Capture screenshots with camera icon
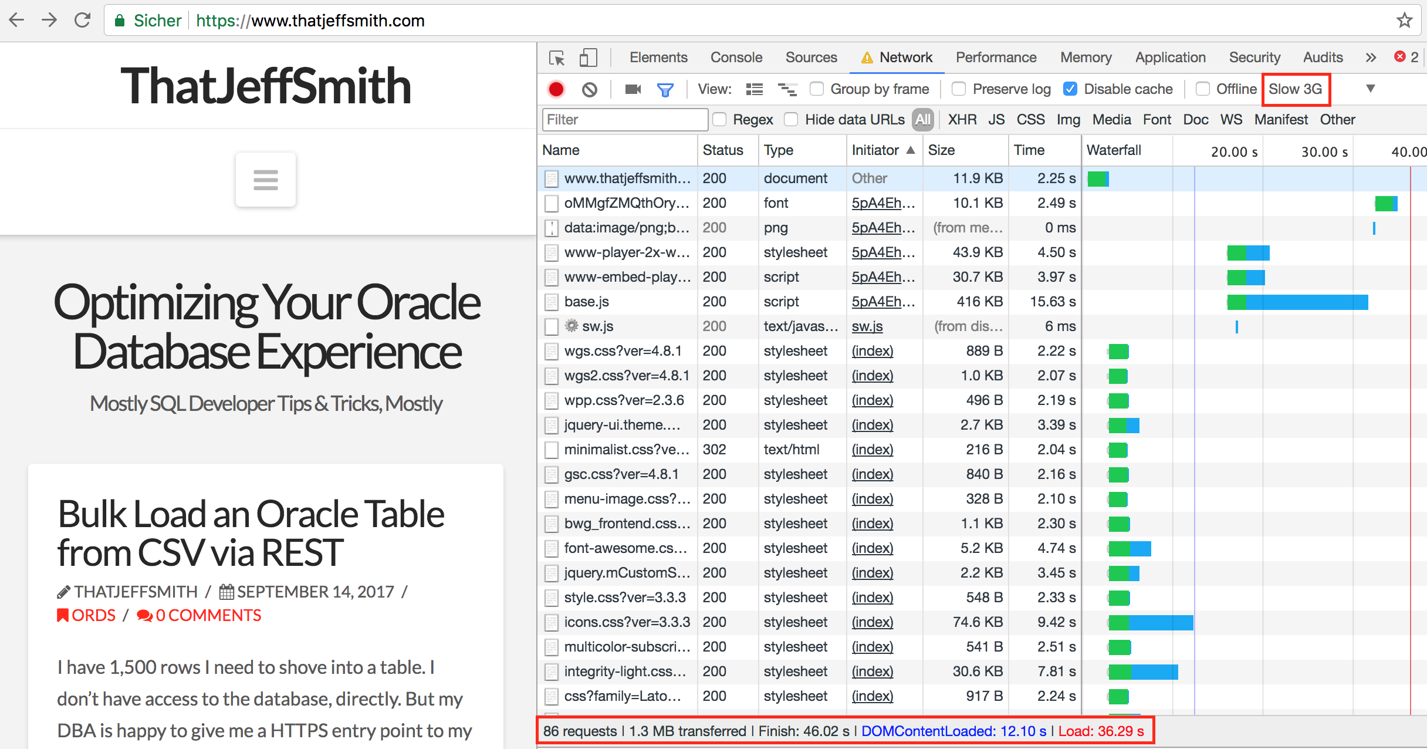Screen dimensions: 1427x749 coord(633,89)
